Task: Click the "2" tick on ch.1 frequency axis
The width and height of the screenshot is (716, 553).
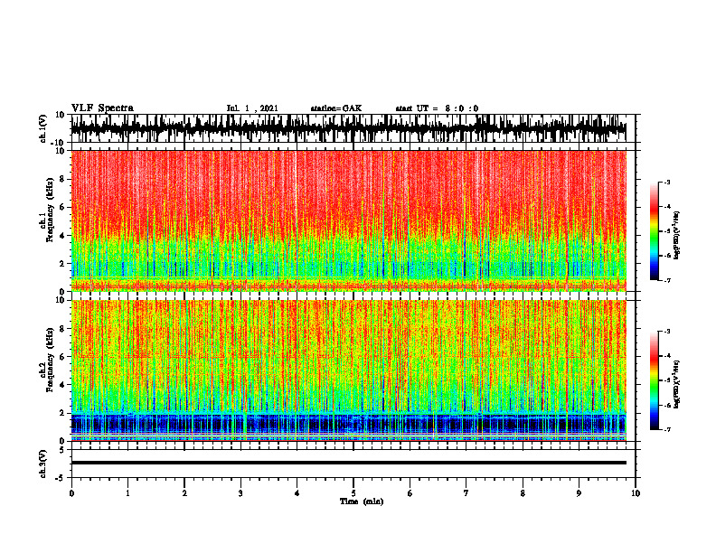Action: [x=63, y=264]
